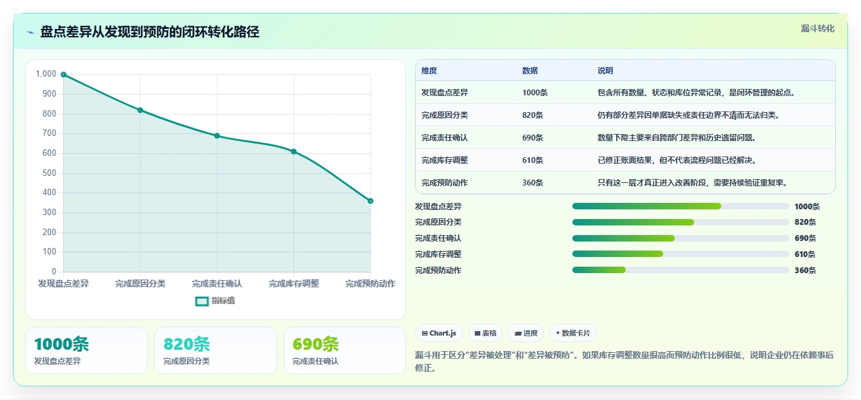Click the 610条 value beside progress bar
This screenshot has width=861, height=400.
(806, 254)
